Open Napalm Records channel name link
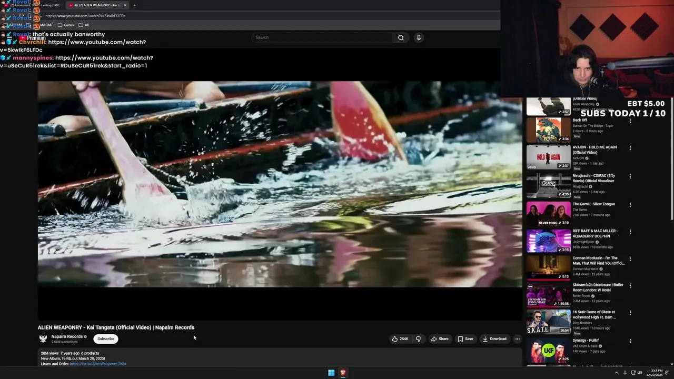674x379 pixels. (67, 336)
